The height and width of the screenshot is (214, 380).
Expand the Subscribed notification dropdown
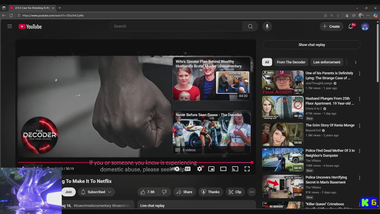point(96,192)
